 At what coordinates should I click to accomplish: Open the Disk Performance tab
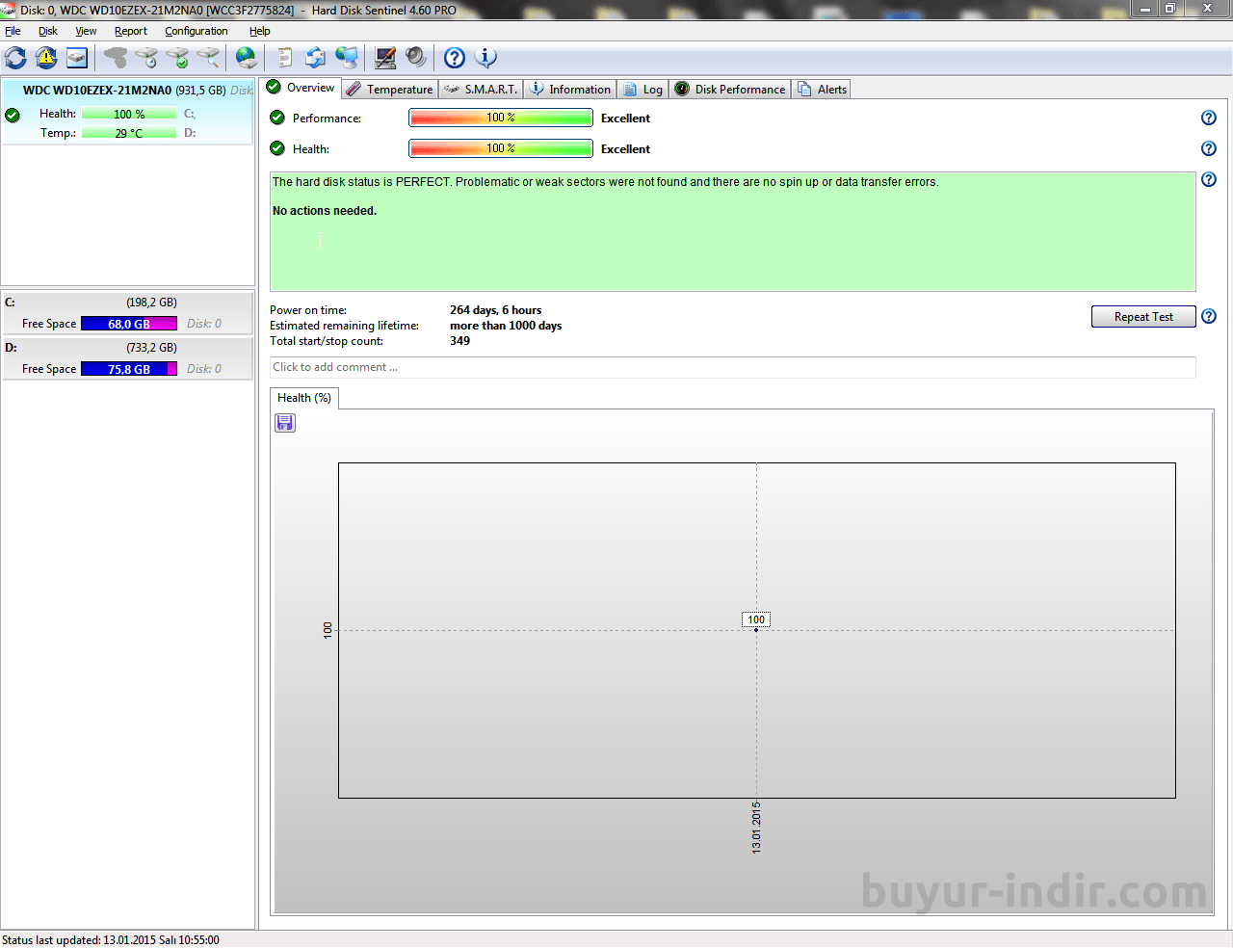(730, 89)
